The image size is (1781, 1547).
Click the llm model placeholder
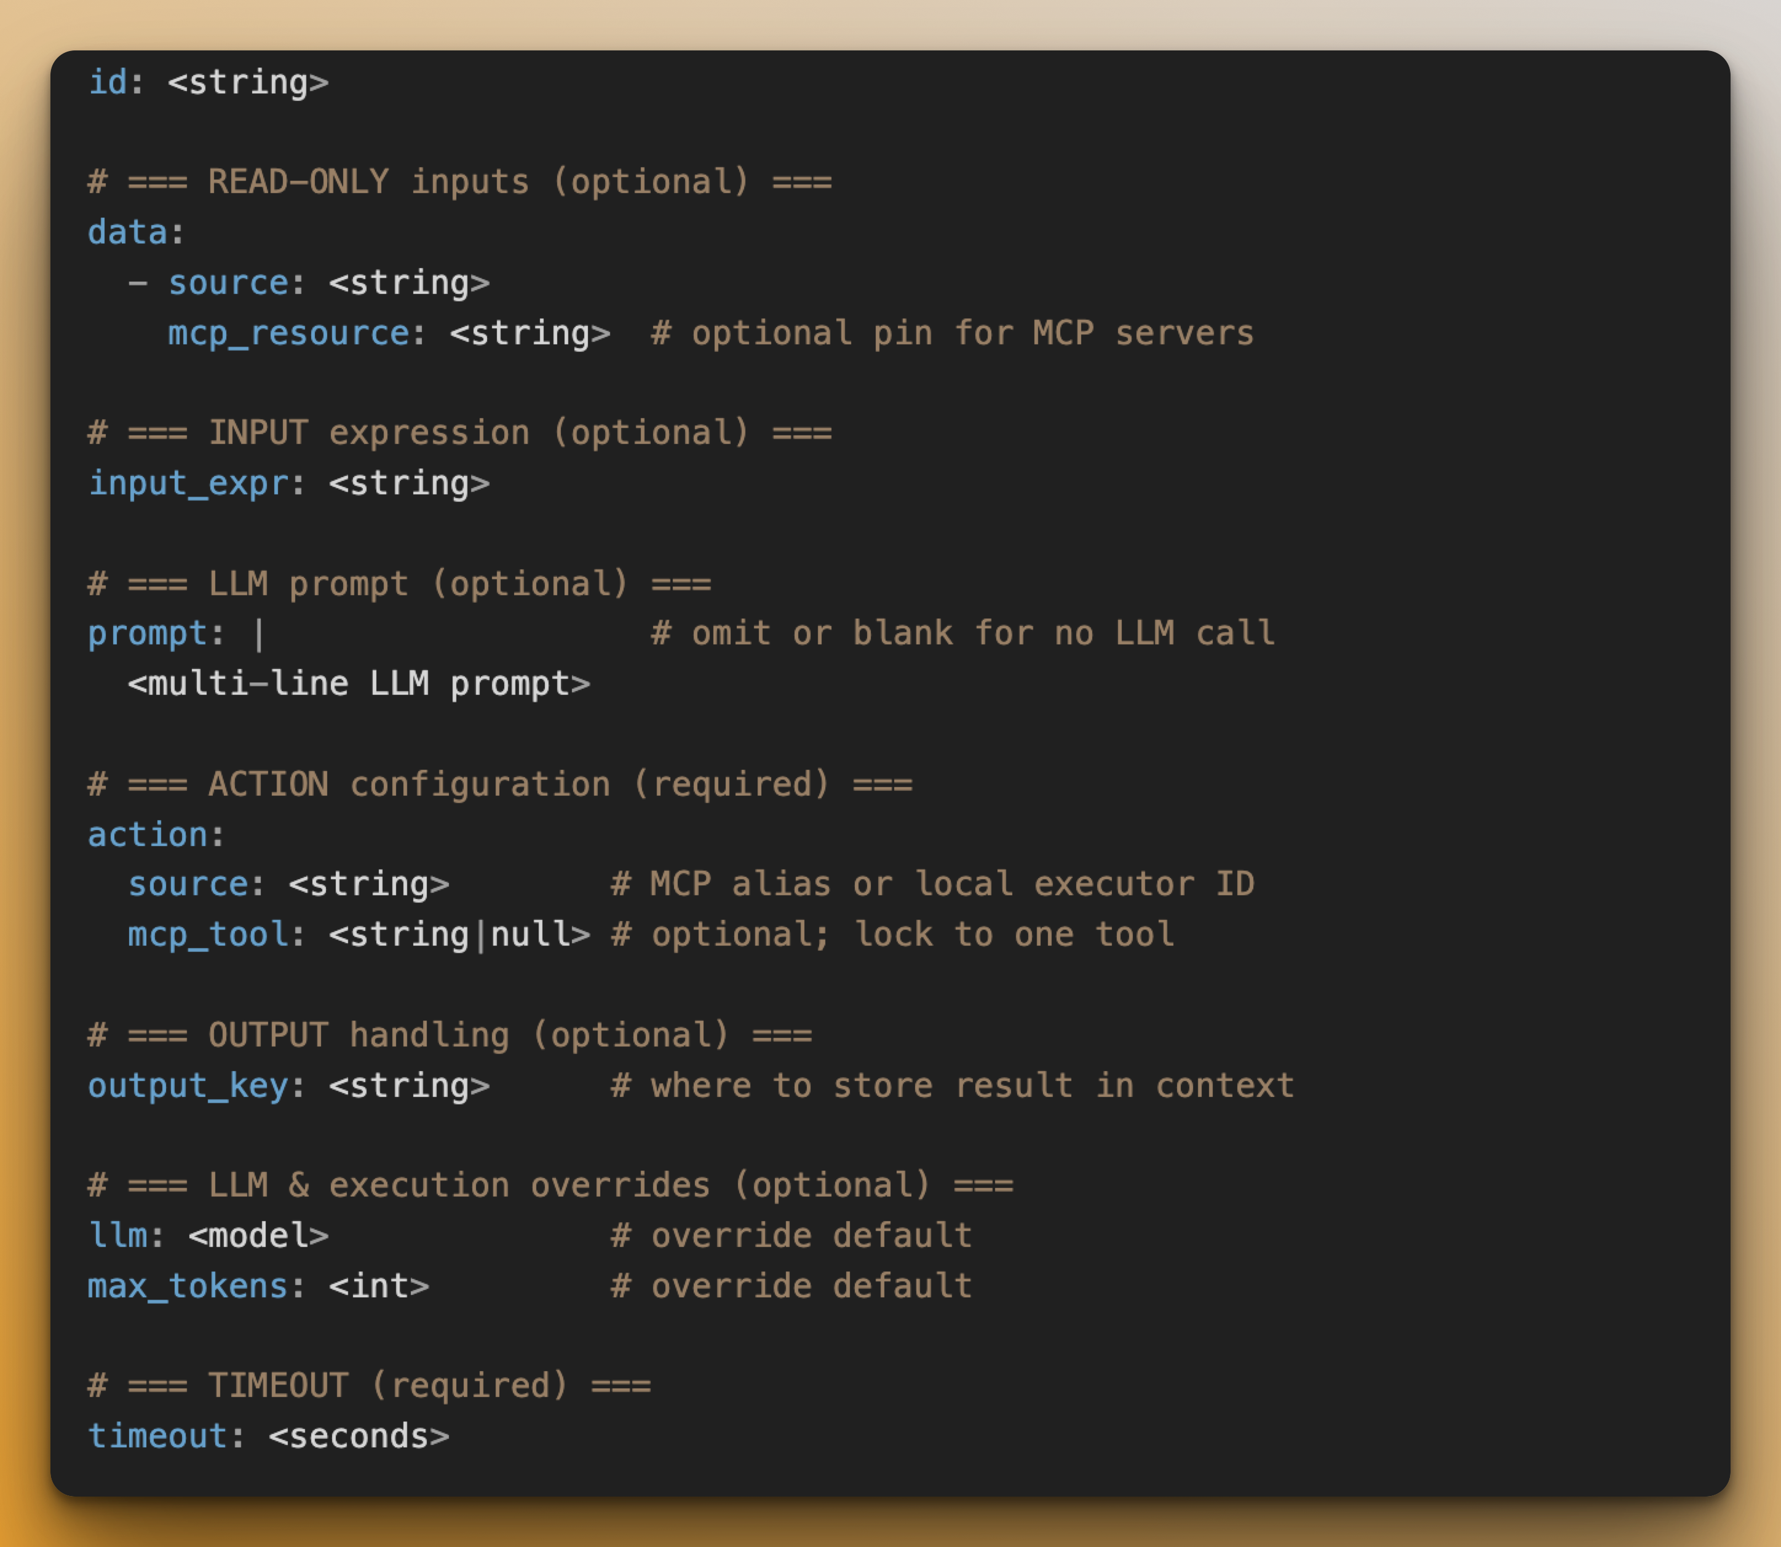point(258,1236)
